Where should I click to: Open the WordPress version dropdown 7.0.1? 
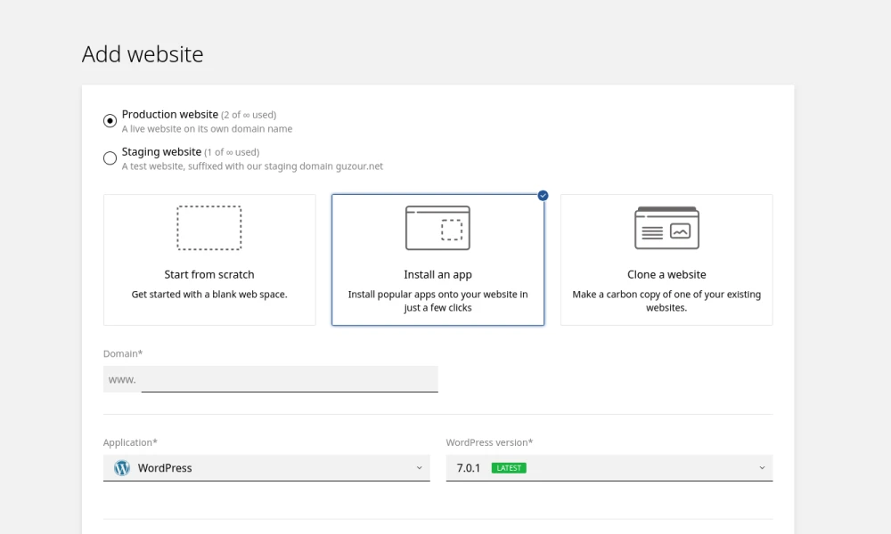[x=609, y=468]
